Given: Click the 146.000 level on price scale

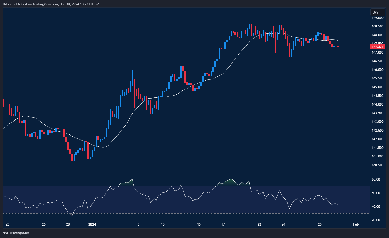Looking at the screenshot, I should click(378, 70).
